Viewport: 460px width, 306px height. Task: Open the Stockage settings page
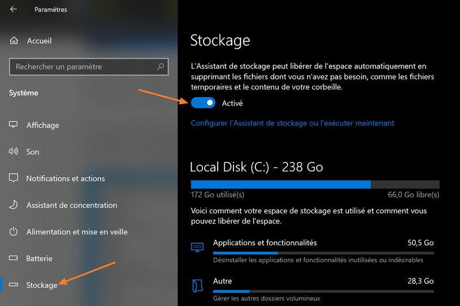(x=42, y=285)
